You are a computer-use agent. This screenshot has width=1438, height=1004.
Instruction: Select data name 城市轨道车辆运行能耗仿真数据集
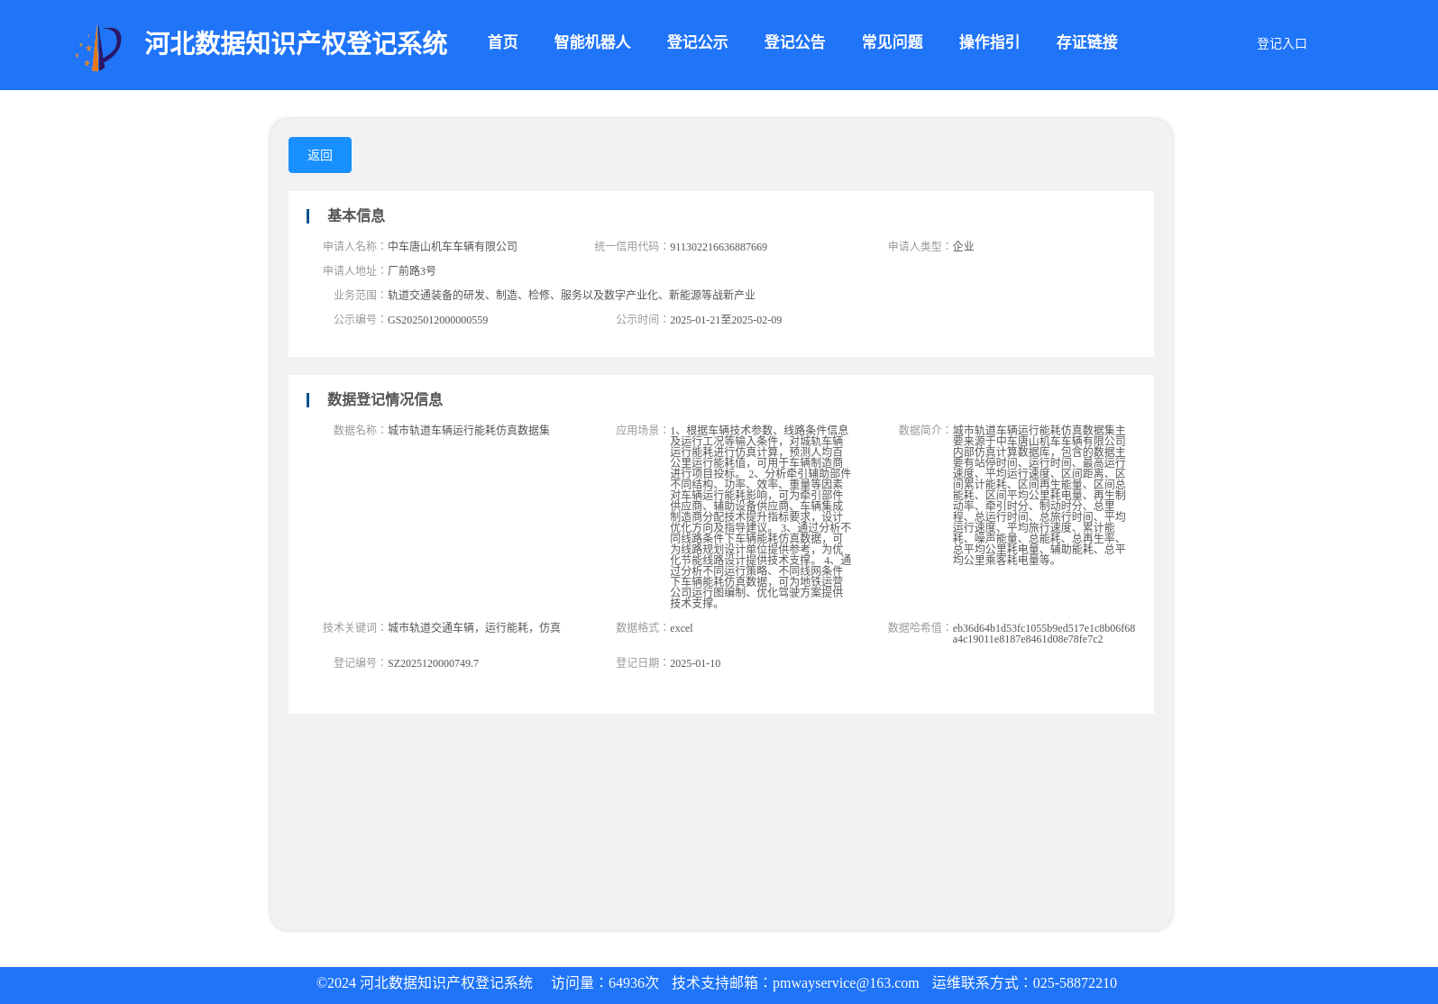coord(469,431)
